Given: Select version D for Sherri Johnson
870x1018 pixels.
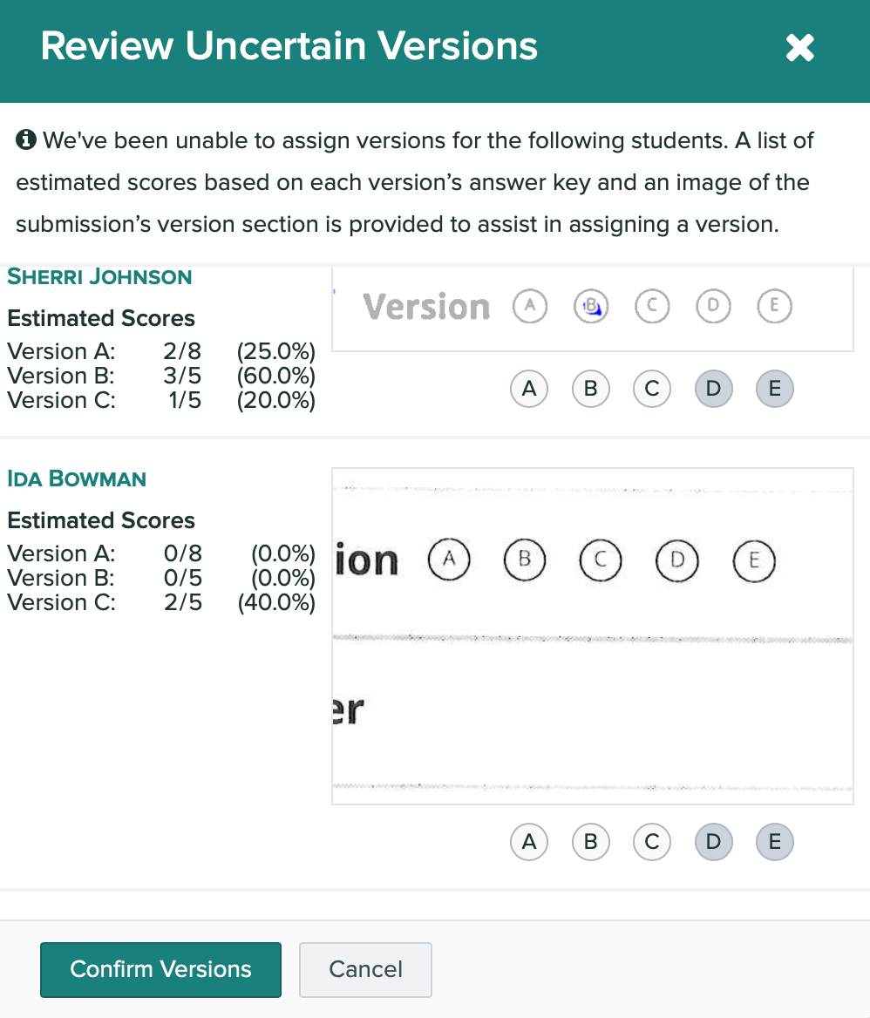Looking at the screenshot, I should point(713,389).
